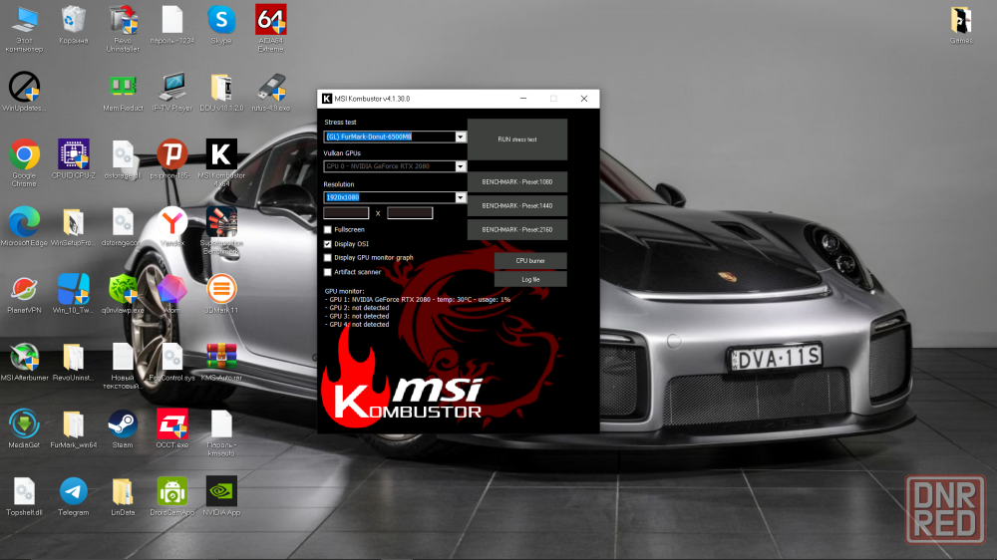
Task: Open the NVIDIA App shortcut
Action: click(221, 491)
